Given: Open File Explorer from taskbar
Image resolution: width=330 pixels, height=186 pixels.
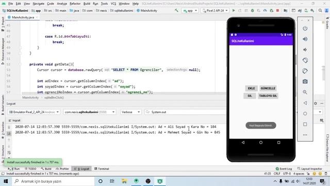Looking at the screenshot, I should [x=124, y=181].
